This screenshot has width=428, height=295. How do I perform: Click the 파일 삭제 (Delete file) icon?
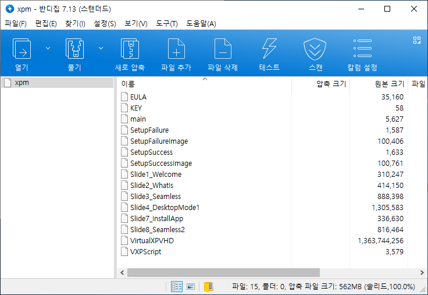coord(223,49)
